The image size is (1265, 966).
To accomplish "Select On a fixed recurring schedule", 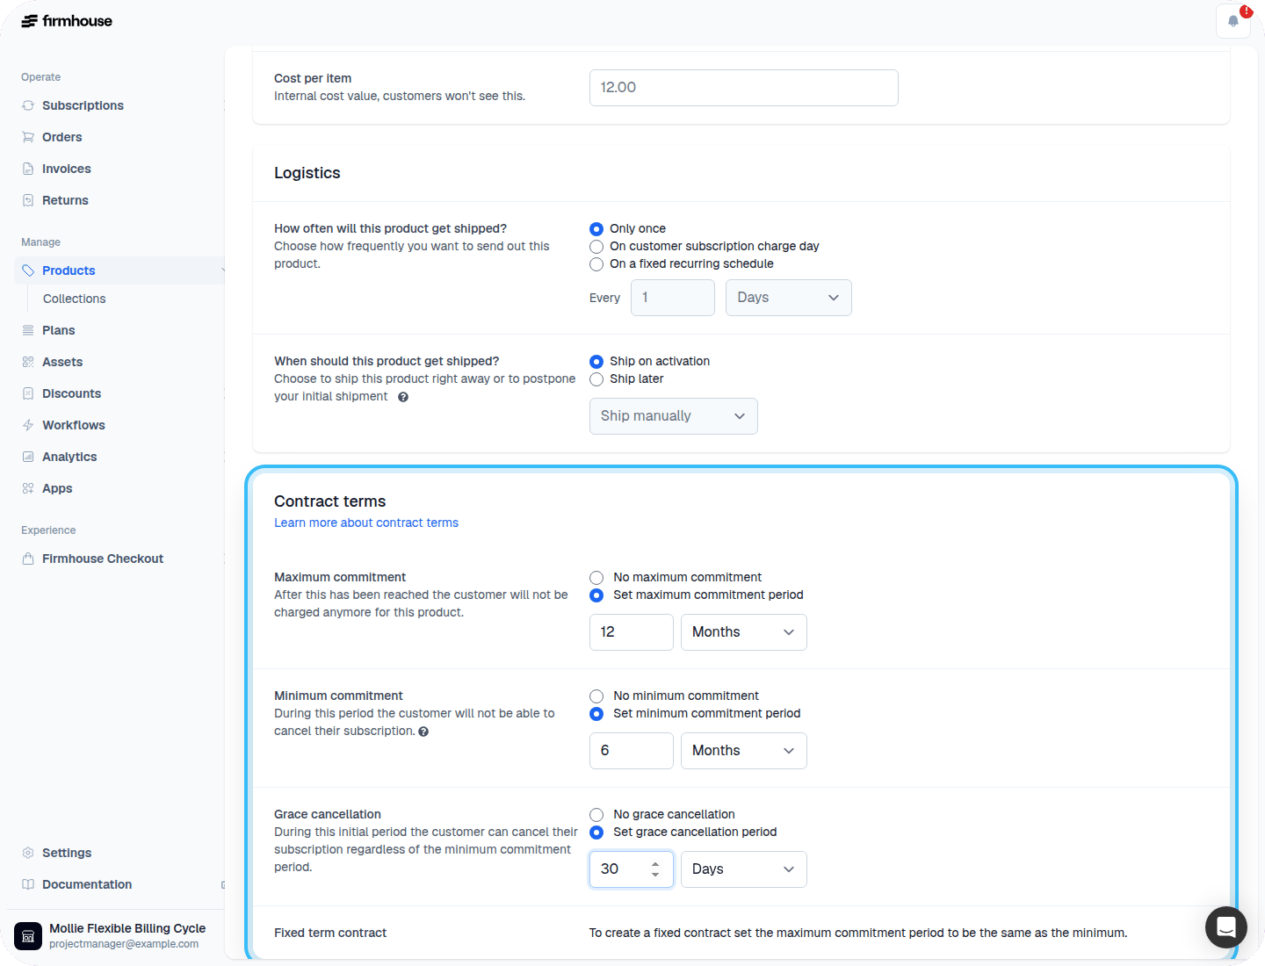I will tap(596, 264).
